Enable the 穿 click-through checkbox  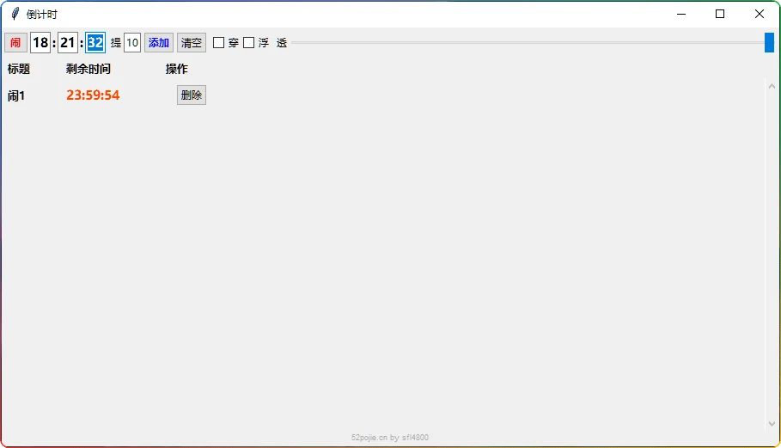[219, 43]
